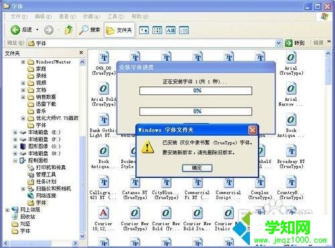Expand the 文档 folder node
Screen dimensions: 335x248
(23, 90)
